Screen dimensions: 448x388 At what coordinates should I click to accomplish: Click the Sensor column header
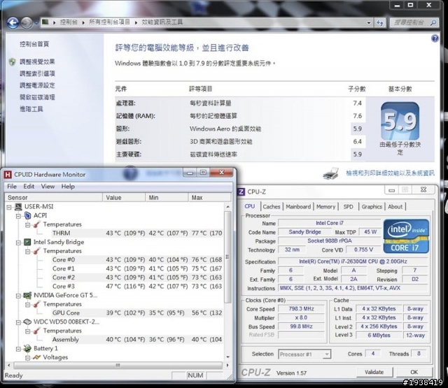click(54, 197)
